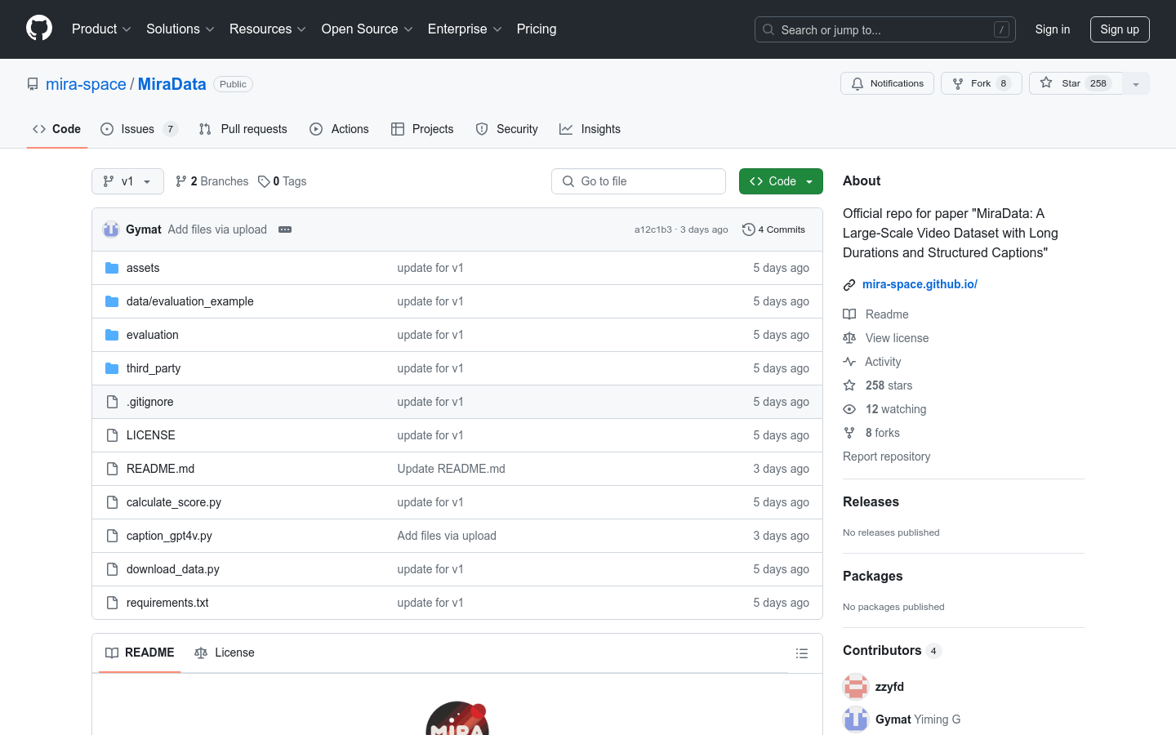This screenshot has height=735, width=1176.
Task: Go to the Pricing page
Action: (x=537, y=29)
